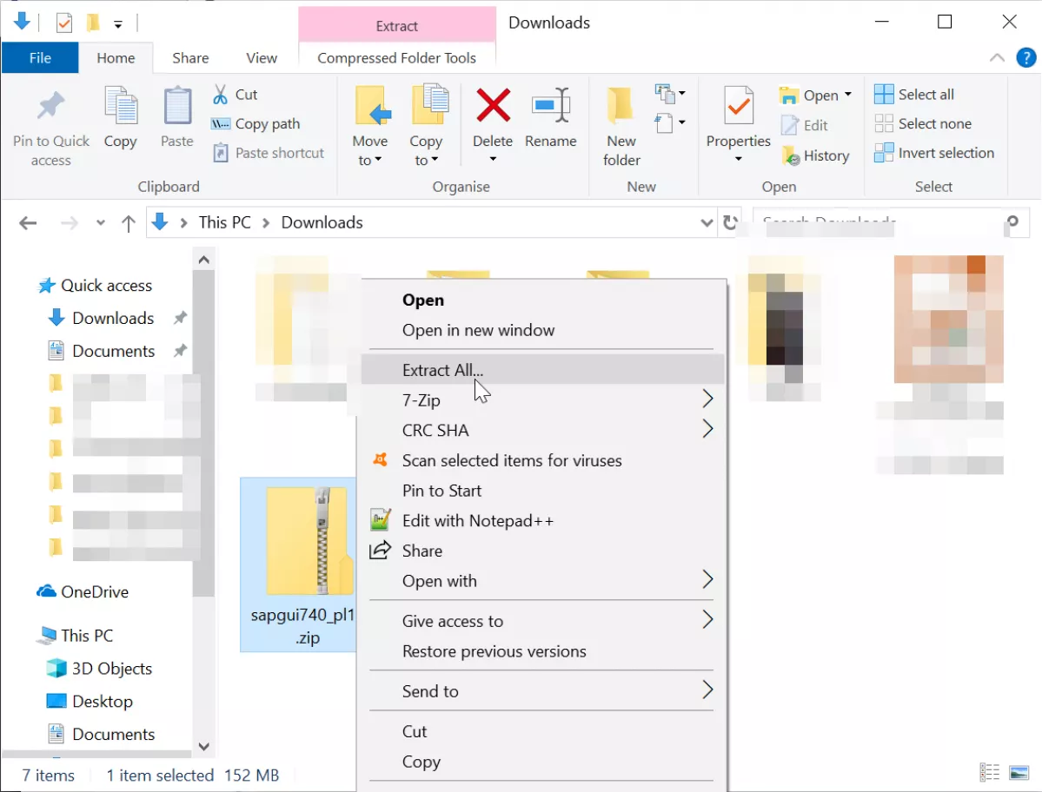
Task: Create a New folder from ribbon
Action: [x=621, y=126]
